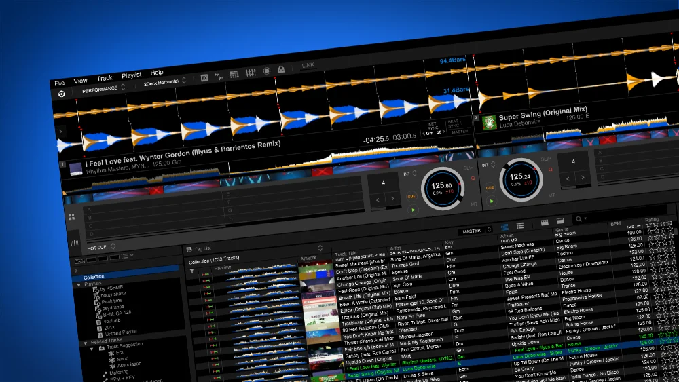Click the Tag List icon
Viewport: 679px width, 382px height.
click(189, 248)
